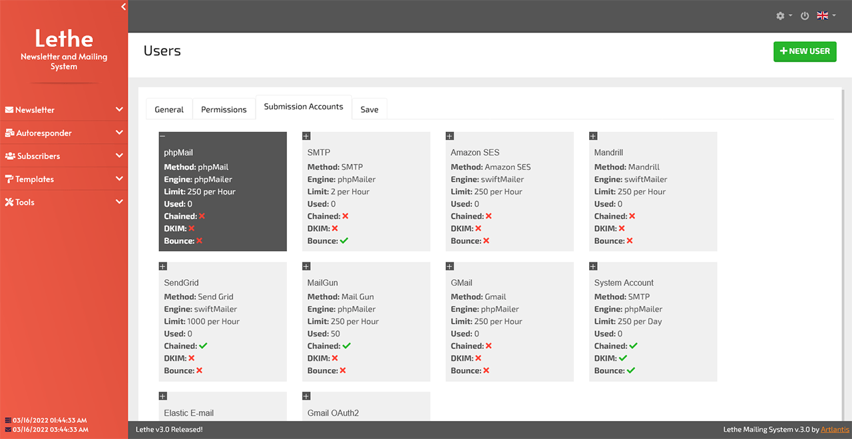Expand the Subscribers menu chevron
852x439 pixels.
tap(119, 156)
